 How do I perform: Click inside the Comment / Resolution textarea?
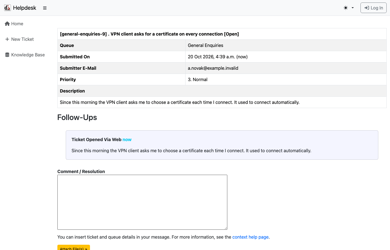tap(142, 202)
